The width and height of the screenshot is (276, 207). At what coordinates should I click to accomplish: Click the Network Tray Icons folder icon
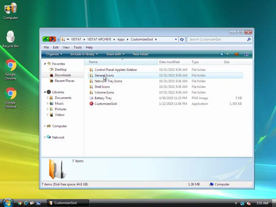pos(91,81)
